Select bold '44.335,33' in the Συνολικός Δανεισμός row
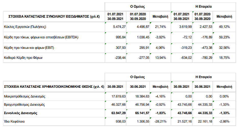The height and width of the screenshot is (131, 240). (205, 113)
